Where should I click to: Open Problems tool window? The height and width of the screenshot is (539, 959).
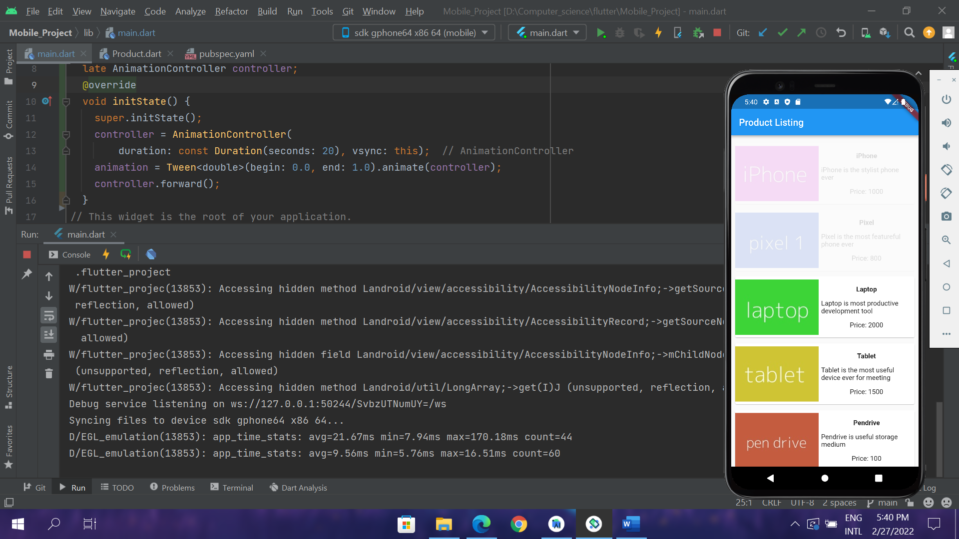(x=172, y=488)
